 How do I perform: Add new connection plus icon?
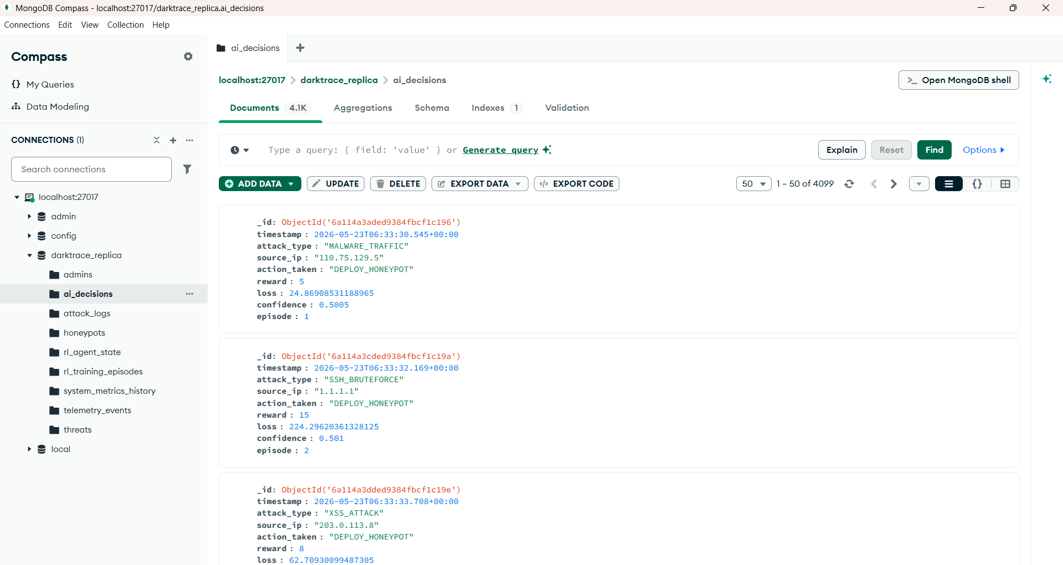click(173, 140)
